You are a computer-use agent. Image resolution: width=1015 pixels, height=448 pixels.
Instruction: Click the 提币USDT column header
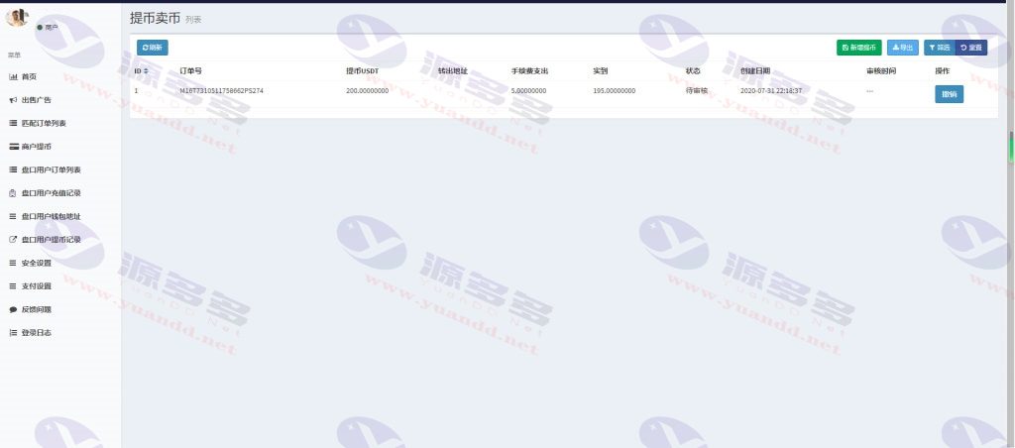coord(363,70)
